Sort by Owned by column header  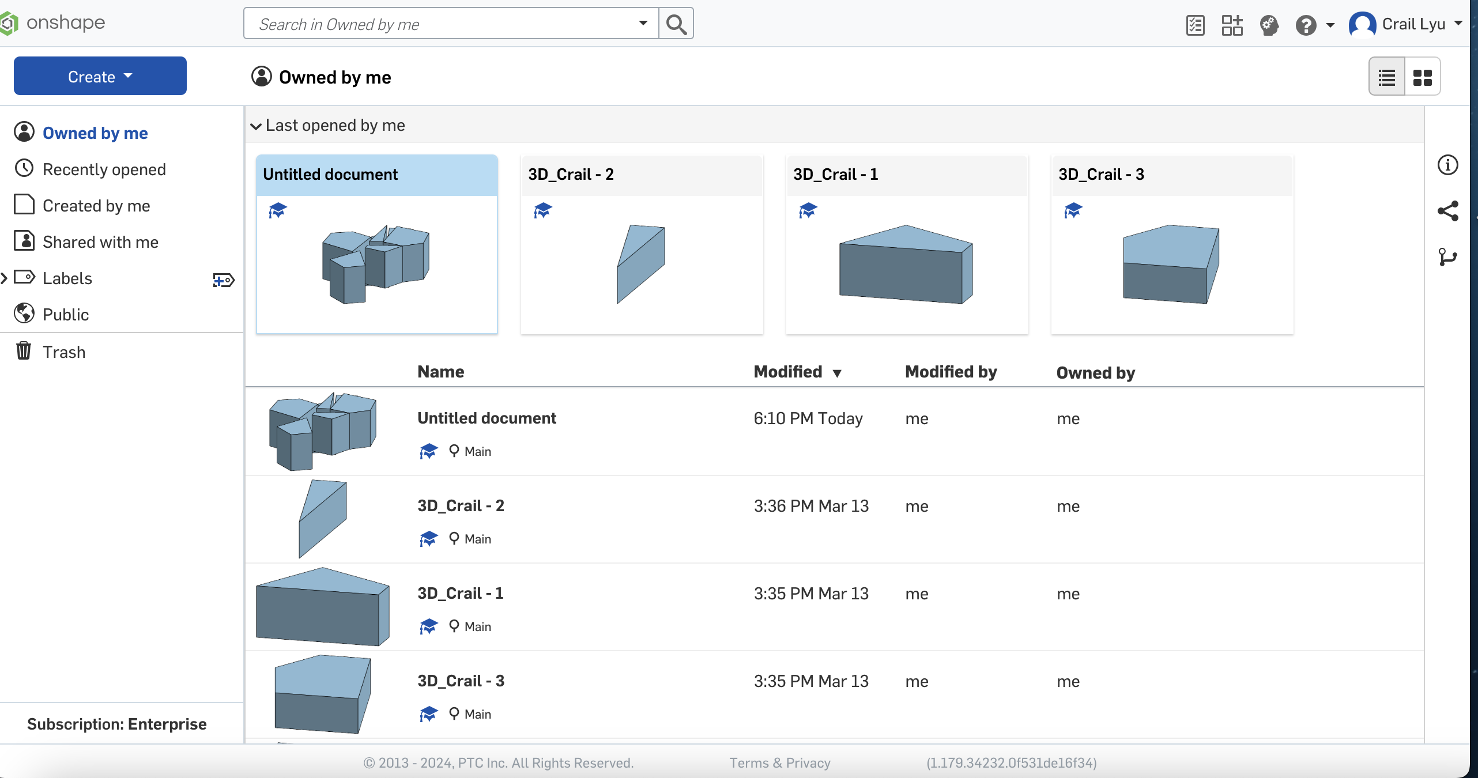(1095, 373)
